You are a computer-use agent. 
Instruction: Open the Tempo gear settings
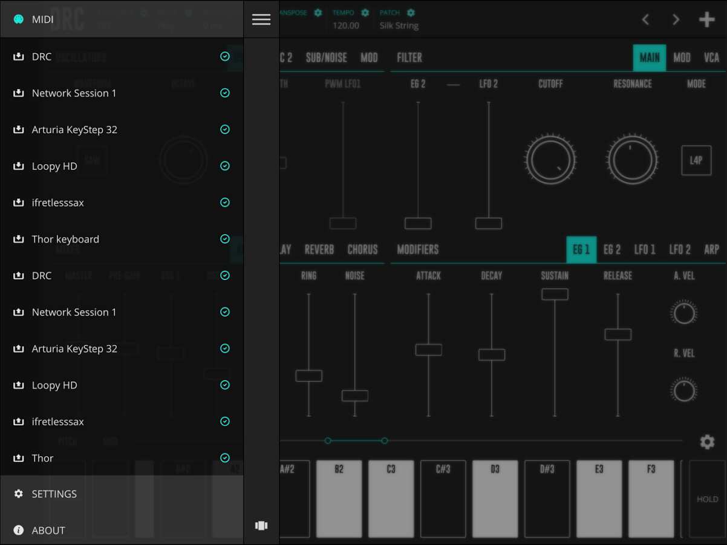(365, 13)
